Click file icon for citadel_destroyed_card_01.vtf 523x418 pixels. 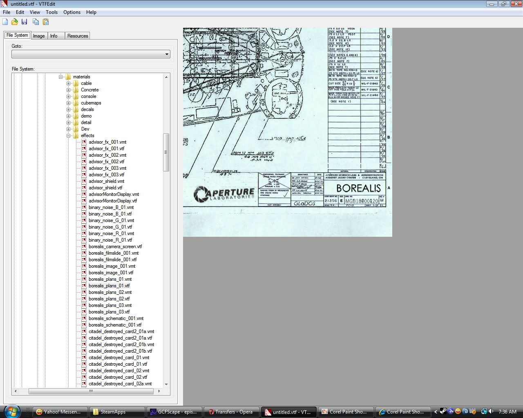(84, 364)
